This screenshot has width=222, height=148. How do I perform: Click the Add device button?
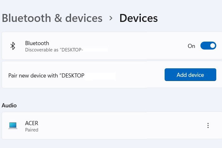[190, 75]
